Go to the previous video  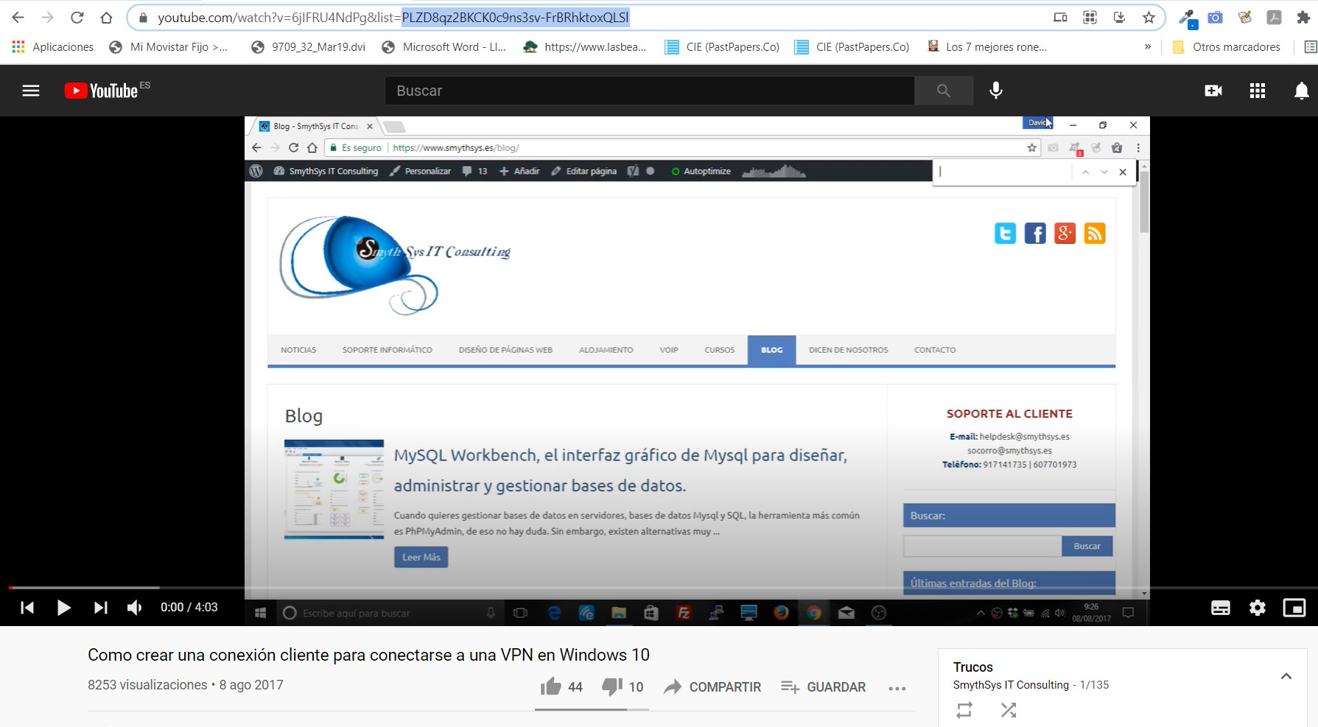[27, 608]
